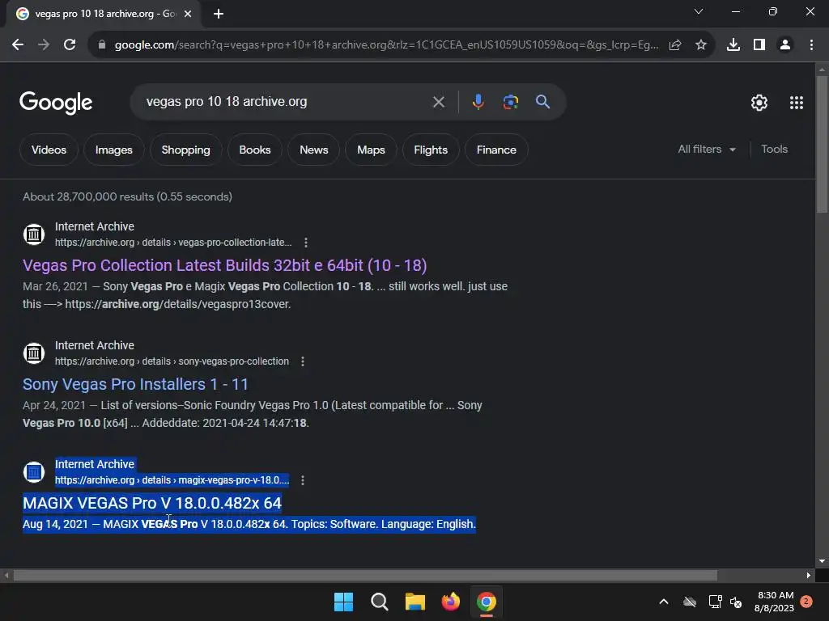The image size is (829, 621).
Task: Close the vegas pro search tab
Action: [x=188, y=14]
